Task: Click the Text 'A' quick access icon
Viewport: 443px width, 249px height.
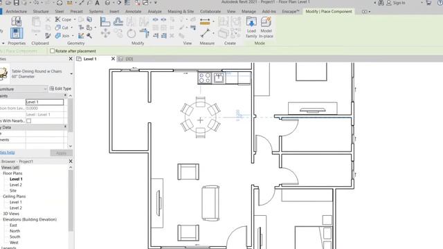Action: tap(97, 3)
